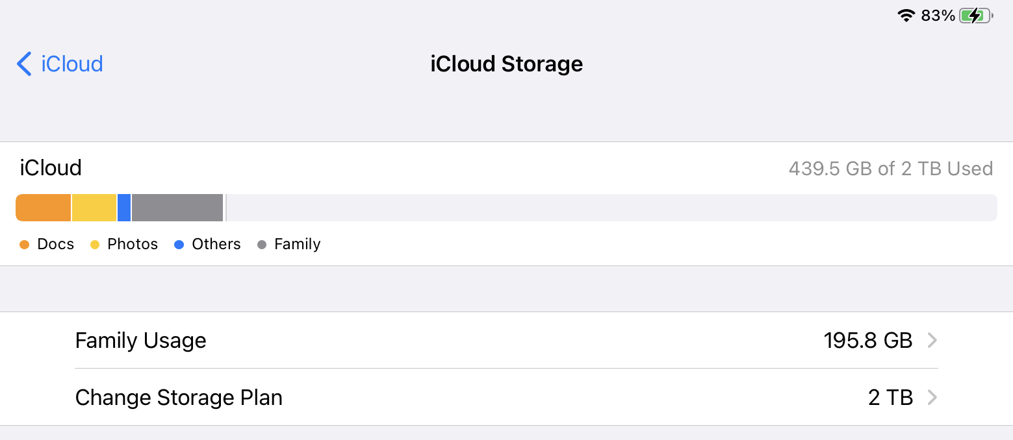1013x440 pixels.
Task: Click the 195.8 GB family usage value
Action: coord(868,340)
